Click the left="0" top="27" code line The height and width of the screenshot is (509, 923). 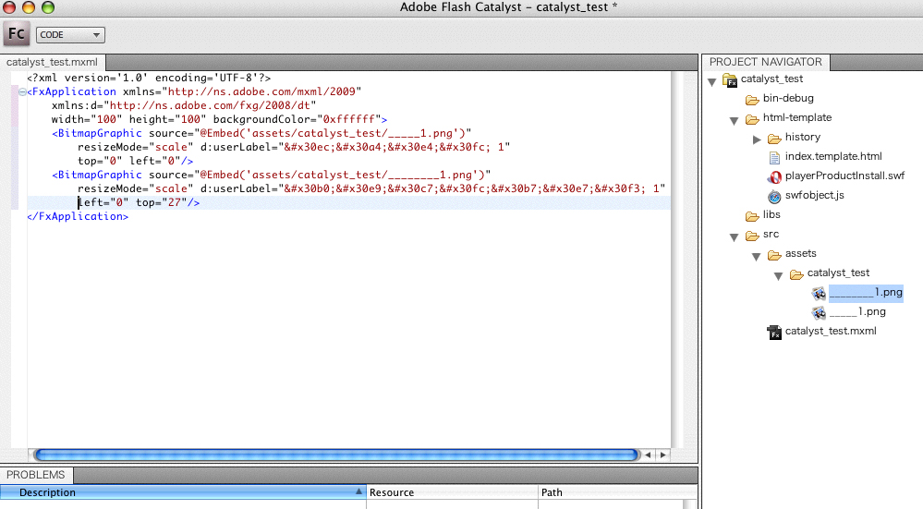[x=139, y=202]
